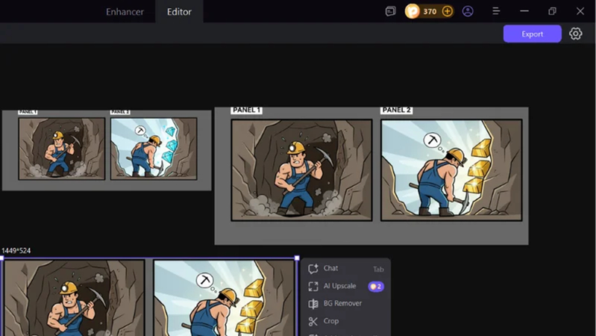596x336 pixels.
Task: Click the AI Upscale expand icon
Action: point(313,286)
